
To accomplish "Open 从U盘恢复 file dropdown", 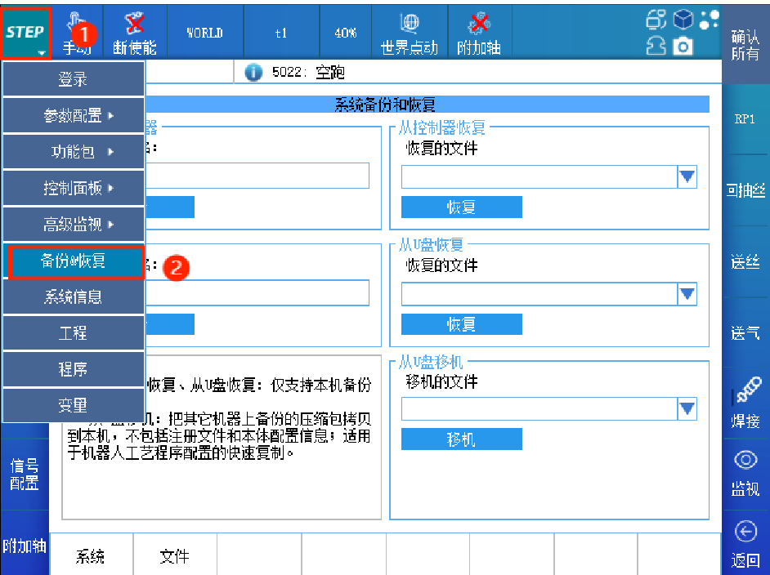I will 687,293.
